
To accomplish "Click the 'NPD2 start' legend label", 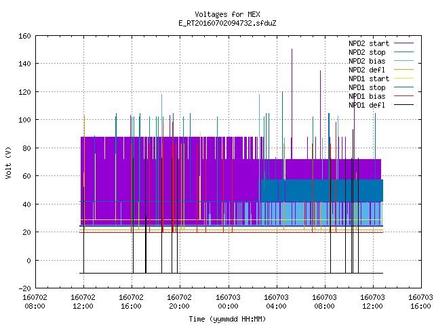I will tap(369, 43).
